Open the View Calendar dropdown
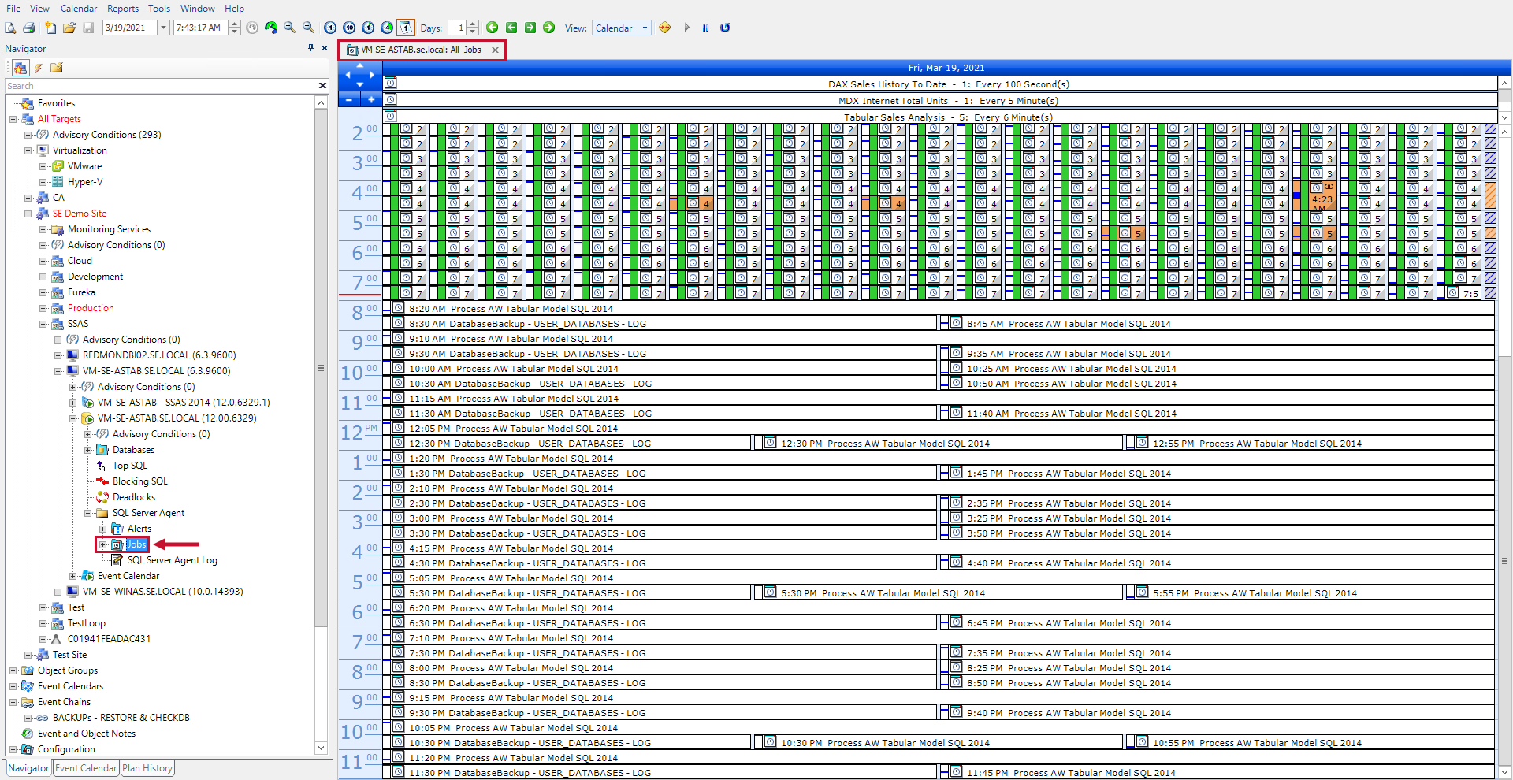Image resolution: width=1513 pixels, height=780 pixels. pyautogui.click(x=645, y=28)
